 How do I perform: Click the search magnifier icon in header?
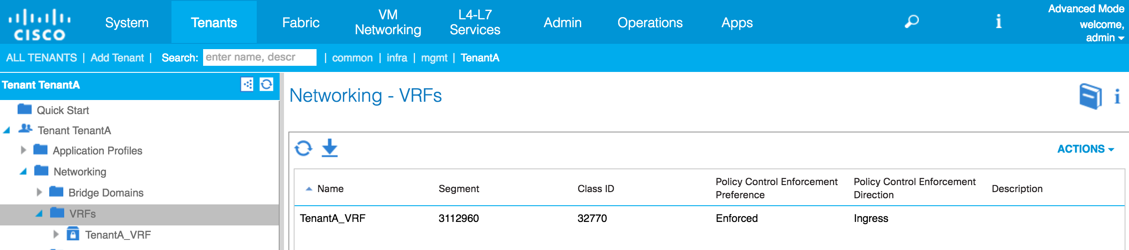pos(911,21)
